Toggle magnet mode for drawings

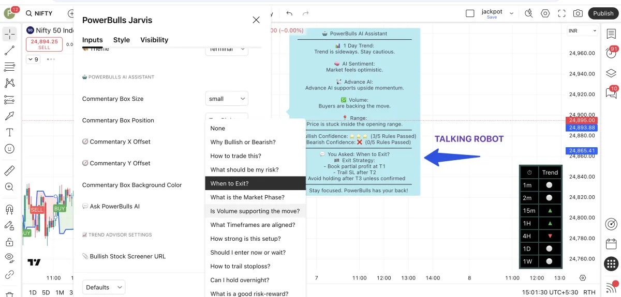click(9, 209)
